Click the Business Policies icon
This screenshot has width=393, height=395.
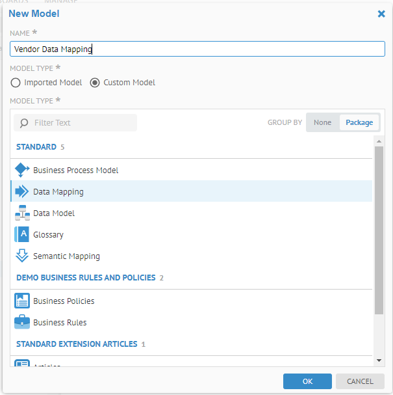(x=22, y=301)
